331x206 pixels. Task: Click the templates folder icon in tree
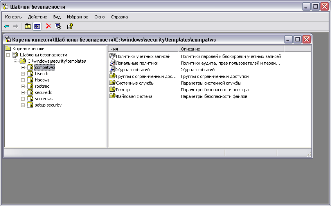pyautogui.click(x=23, y=61)
